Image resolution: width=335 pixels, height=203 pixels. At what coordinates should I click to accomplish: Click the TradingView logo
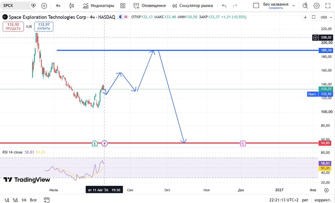click(x=27, y=180)
